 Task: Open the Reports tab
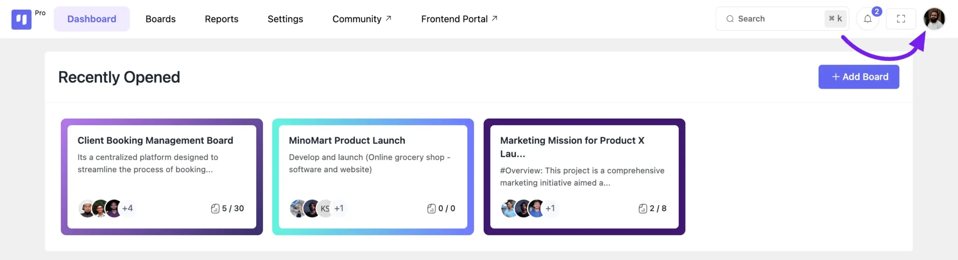pyautogui.click(x=221, y=19)
